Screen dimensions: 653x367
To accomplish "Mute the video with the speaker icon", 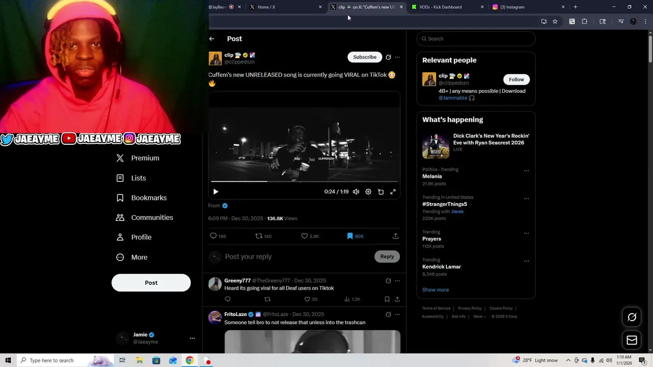I will point(356,192).
